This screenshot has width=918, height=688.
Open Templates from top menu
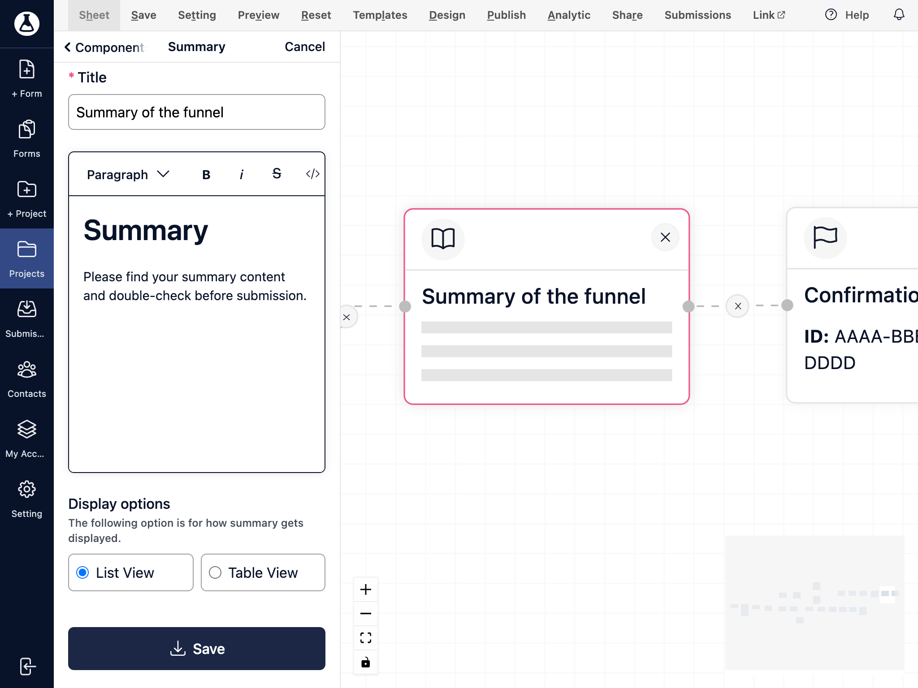coord(380,15)
